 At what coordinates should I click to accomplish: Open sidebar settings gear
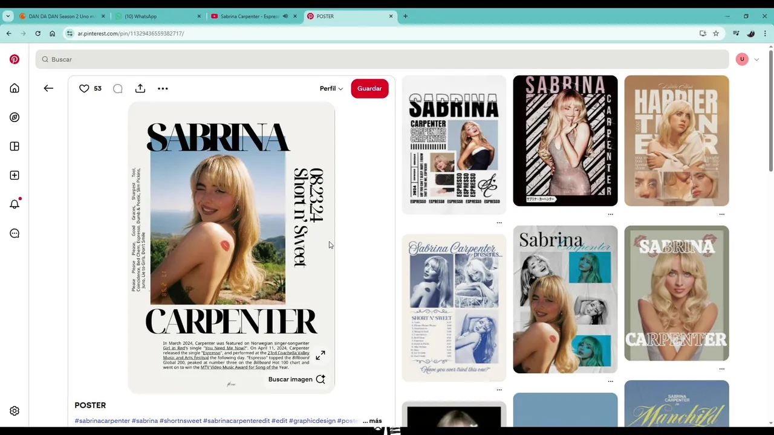(x=15, y=411)
